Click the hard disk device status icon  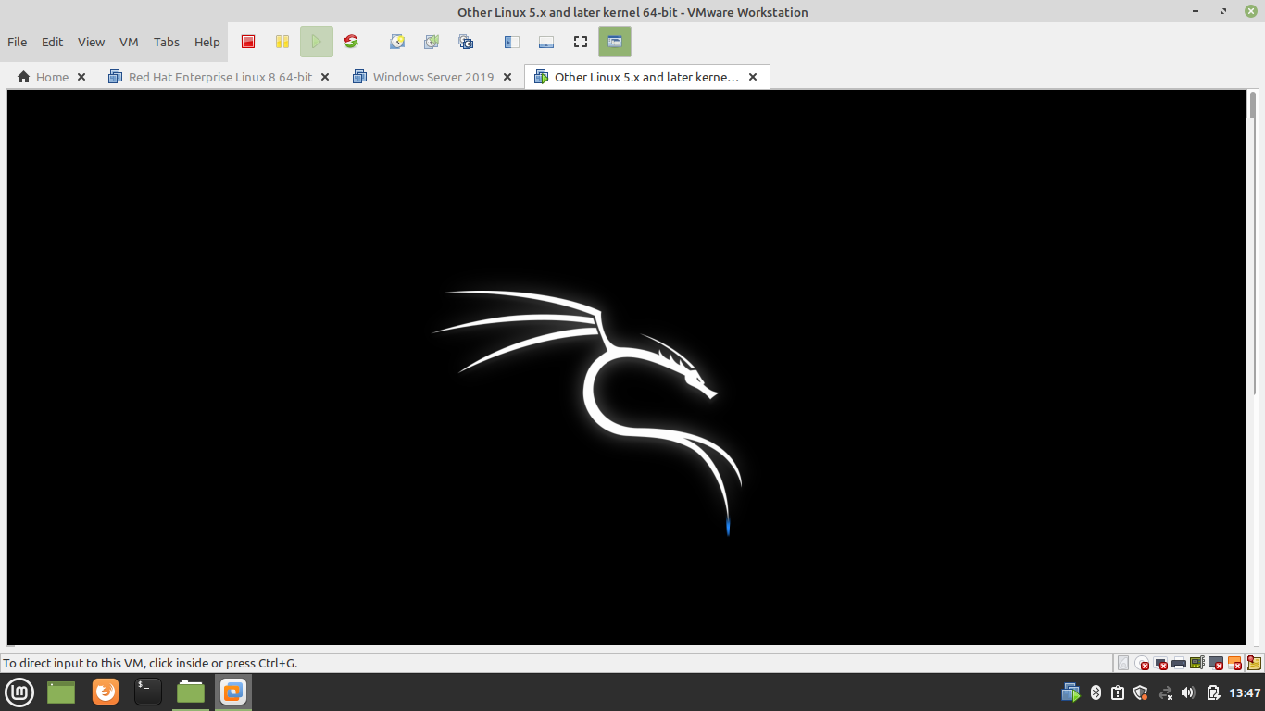(x=1123, y=663)
